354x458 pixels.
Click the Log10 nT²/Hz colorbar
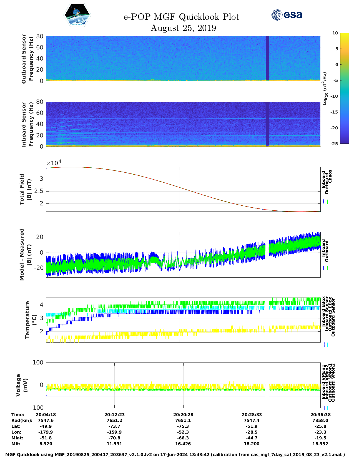pos(337,88)
